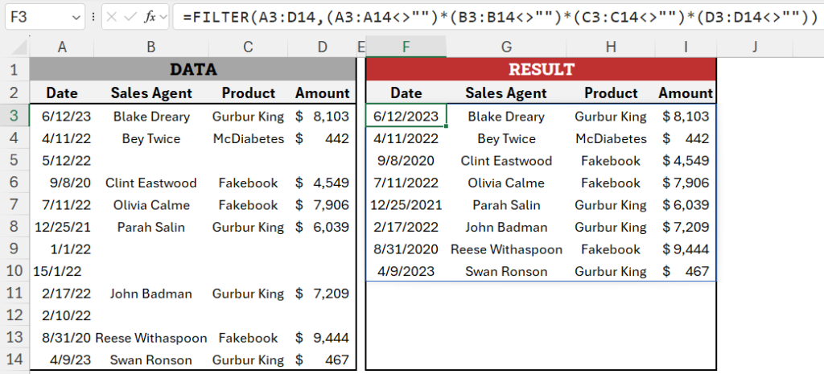Click the gray DATA header cell
The image size is (824, 374).
[193, 69]
